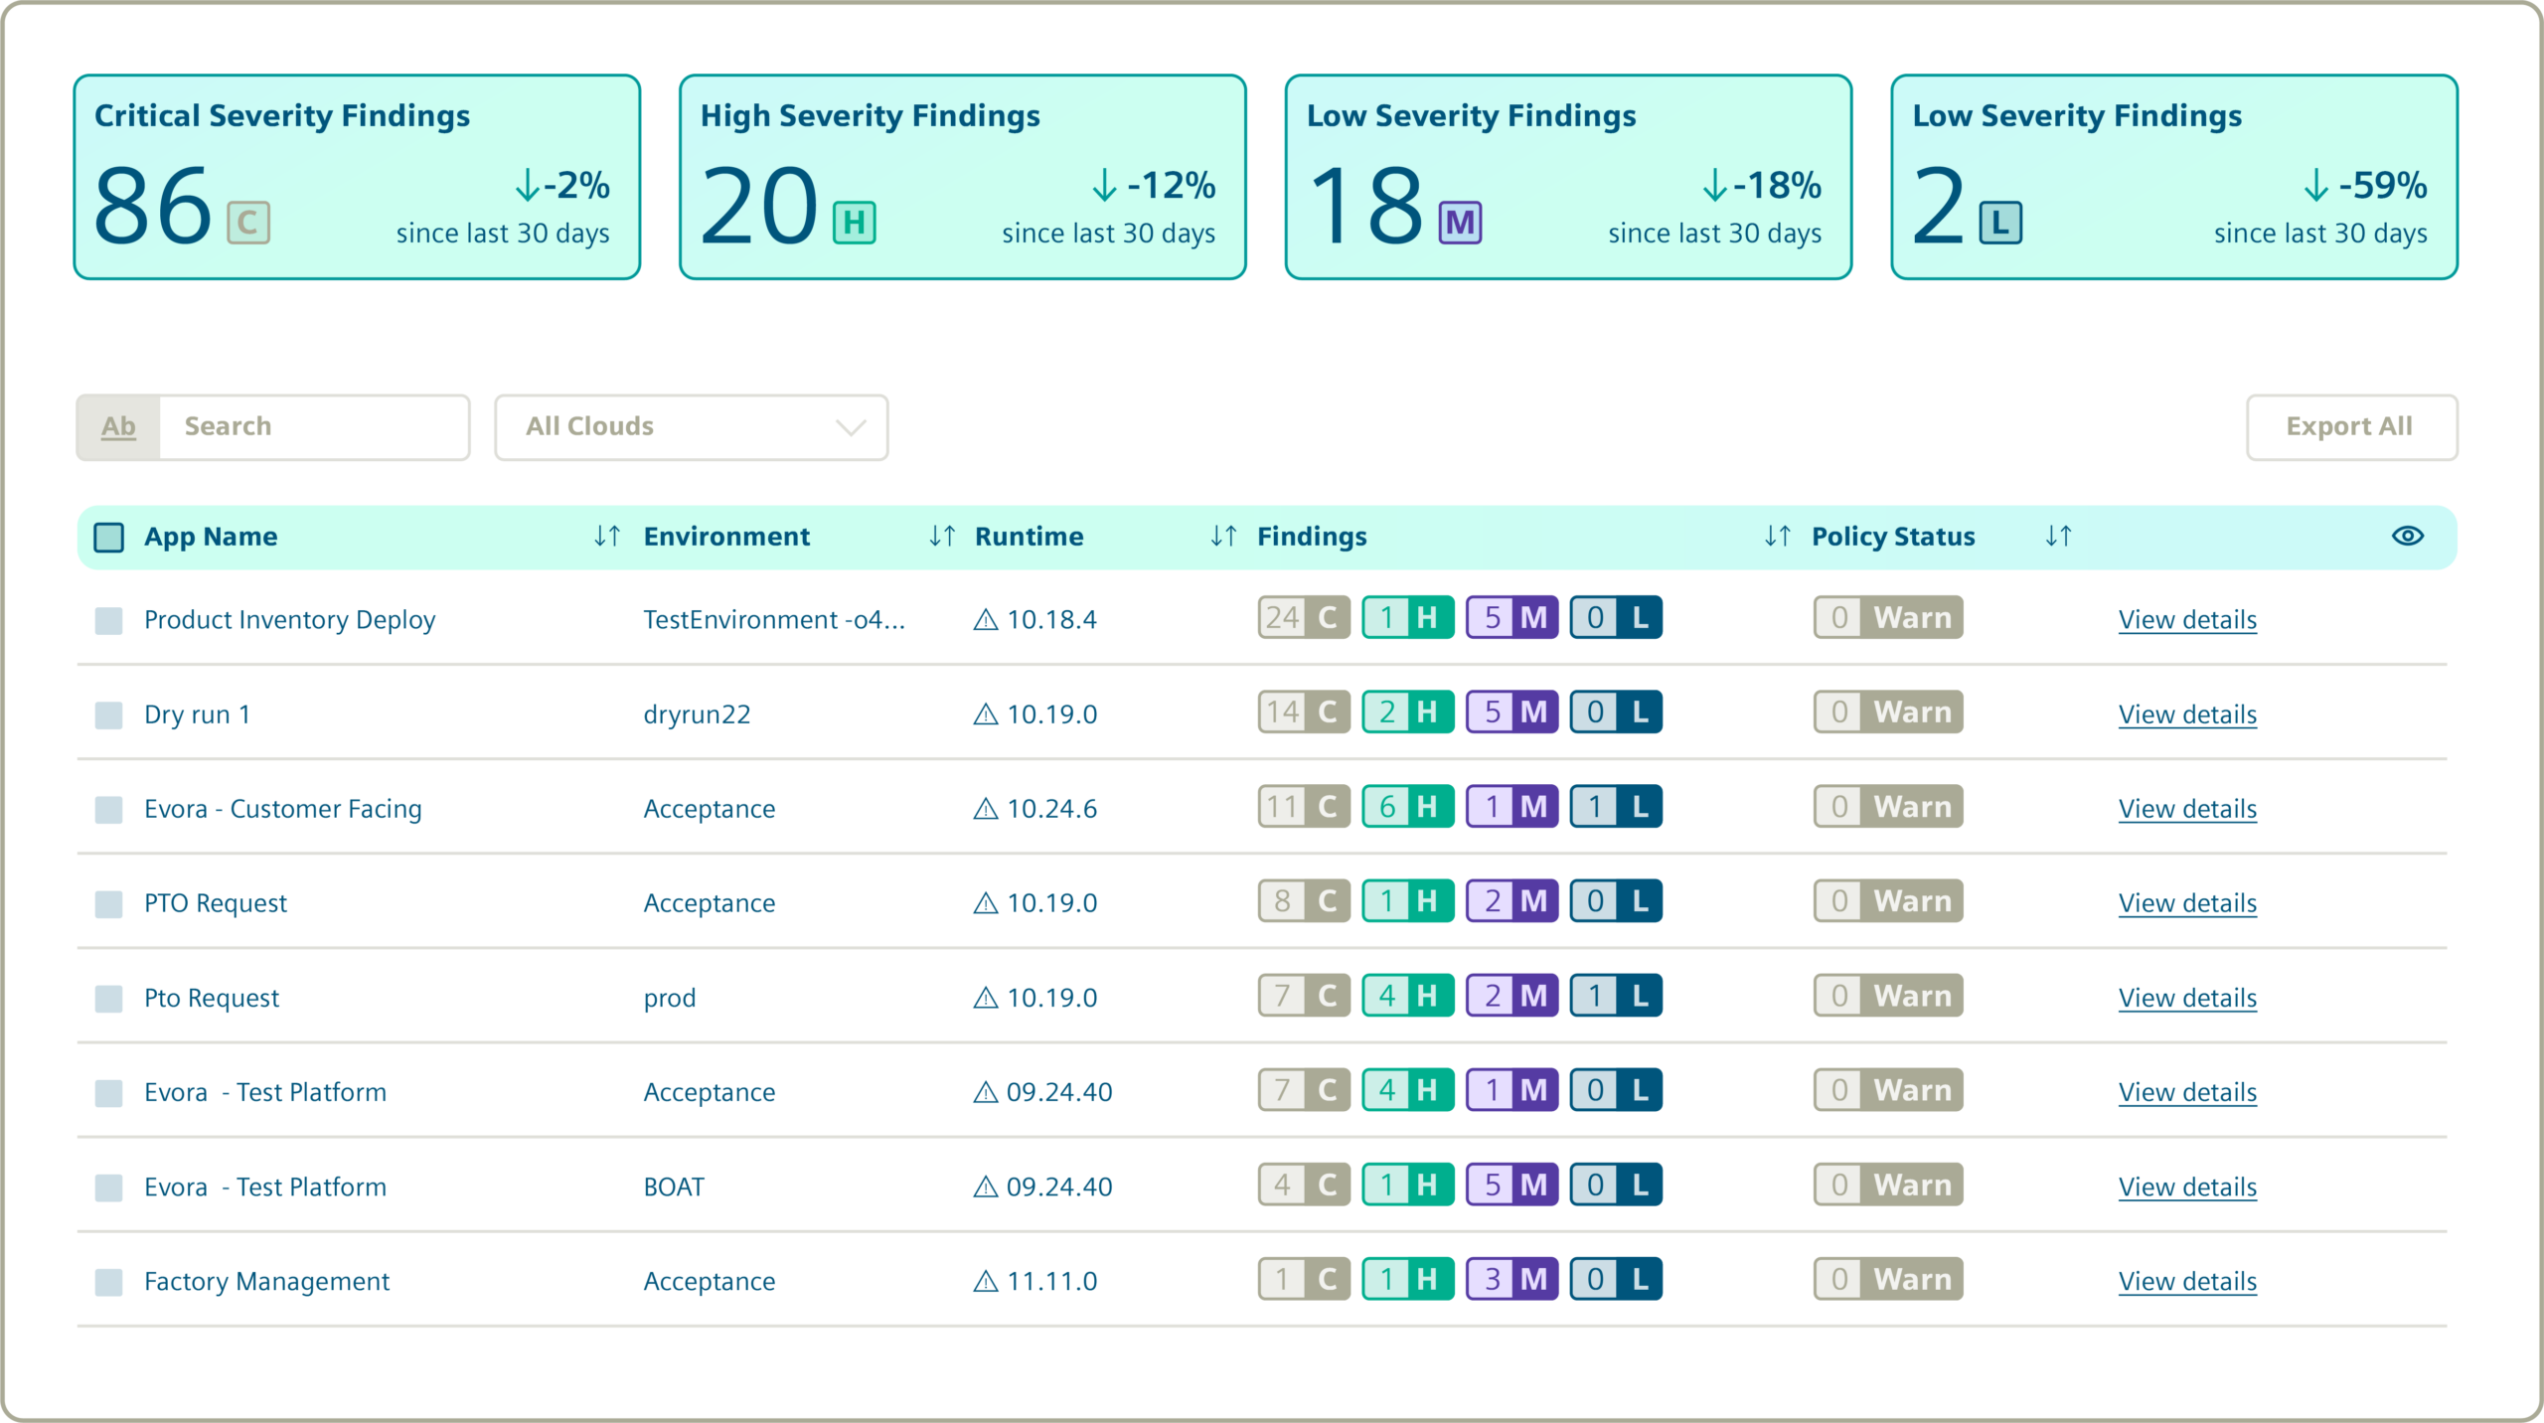Click 0 Warn status for Dry run 1
The height and width of the screenshot is (1423, 2544).
1888,711
